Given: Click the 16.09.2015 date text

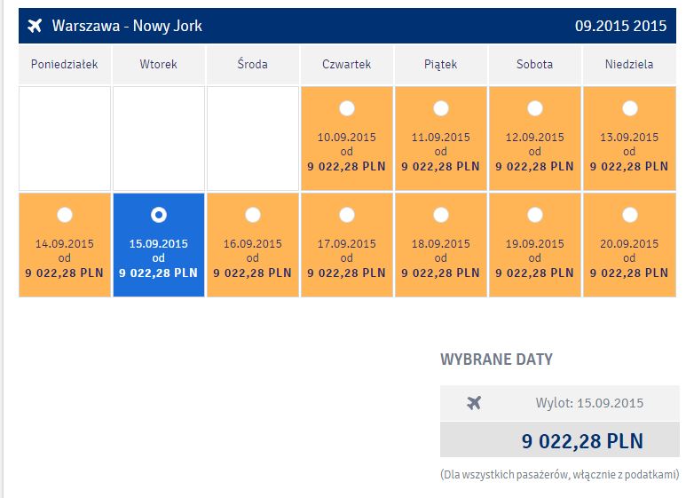Looking at the screenshot, I should click(x=252, y=244).
